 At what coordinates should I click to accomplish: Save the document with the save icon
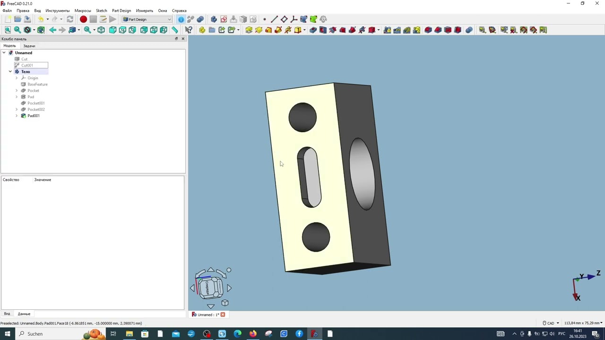27,19
